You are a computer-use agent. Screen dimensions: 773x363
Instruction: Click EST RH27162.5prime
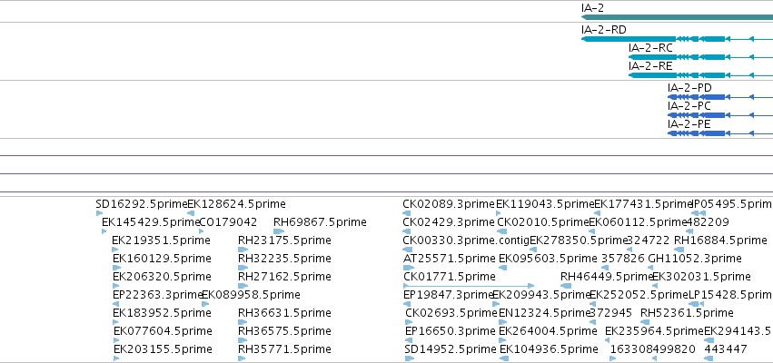[x=284, y=276]
